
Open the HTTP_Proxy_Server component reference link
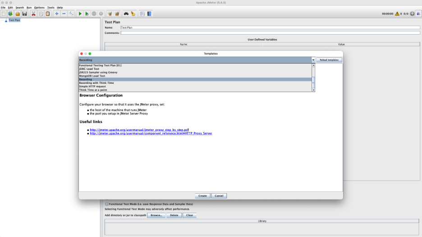coord(151,133)
